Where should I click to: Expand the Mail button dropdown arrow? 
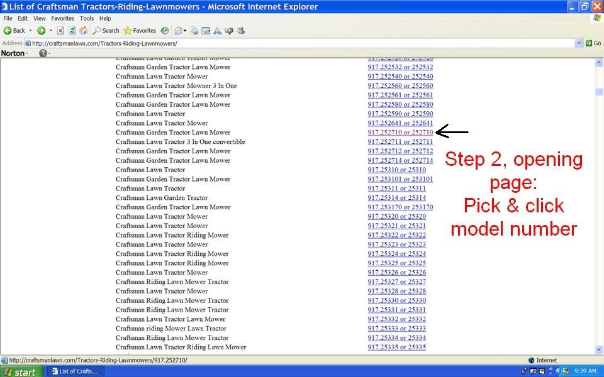pyautogui.click(x=185, y=31)
